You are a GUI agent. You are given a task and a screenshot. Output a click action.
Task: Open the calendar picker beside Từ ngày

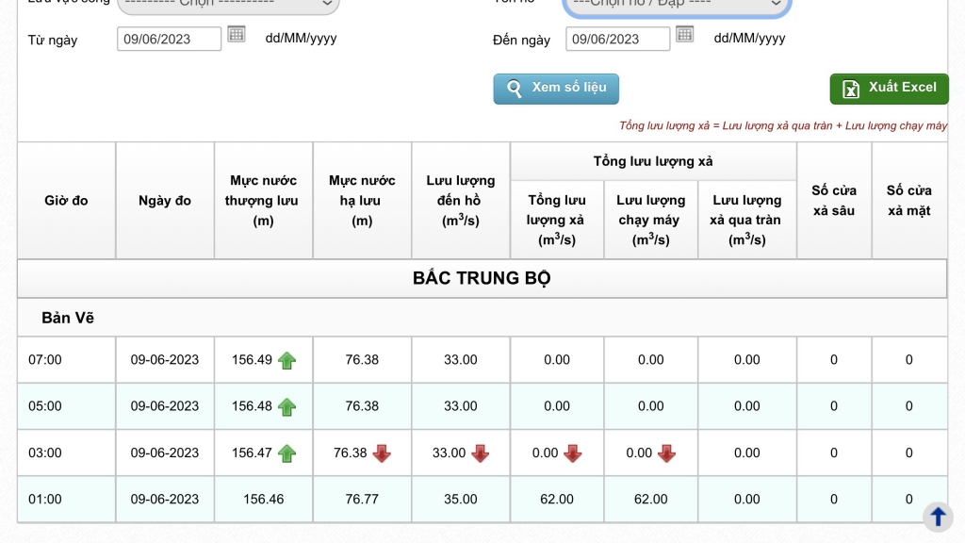(x=237, y=35)
